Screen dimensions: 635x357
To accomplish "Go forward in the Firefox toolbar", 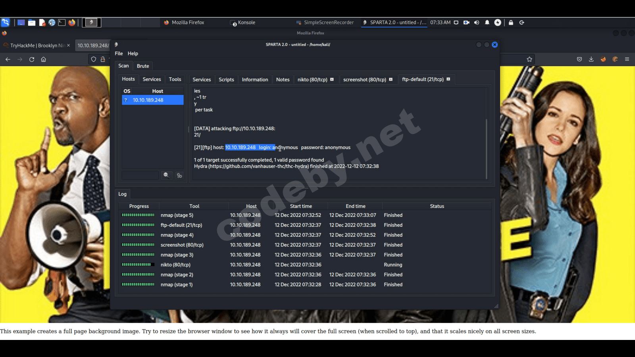I will (20, 59).
